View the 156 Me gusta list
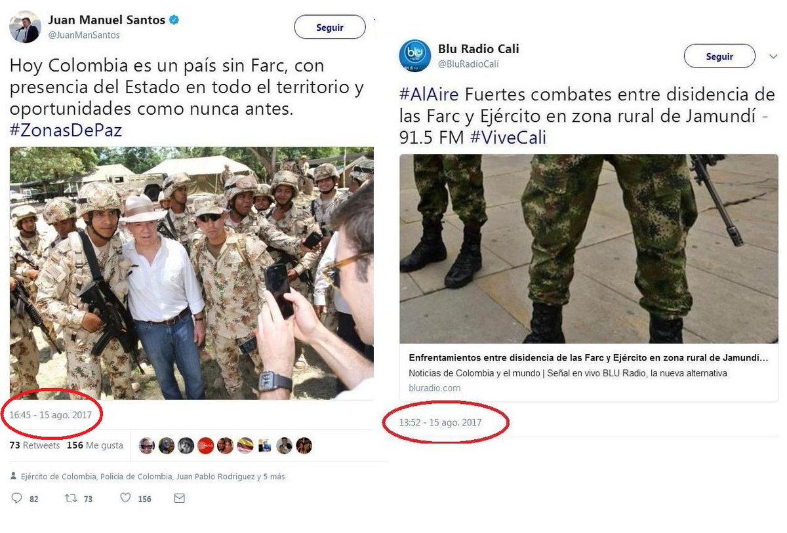 (x=95, y=445)
